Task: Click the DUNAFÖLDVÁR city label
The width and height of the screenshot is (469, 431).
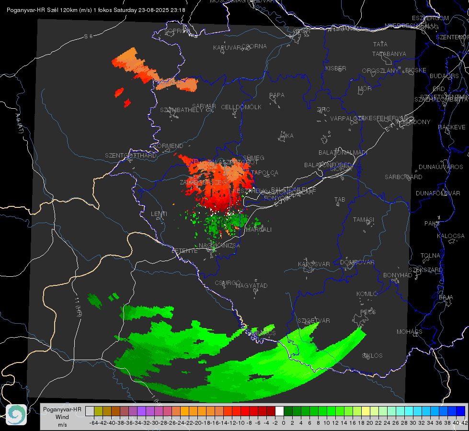Action: (438, 193)
